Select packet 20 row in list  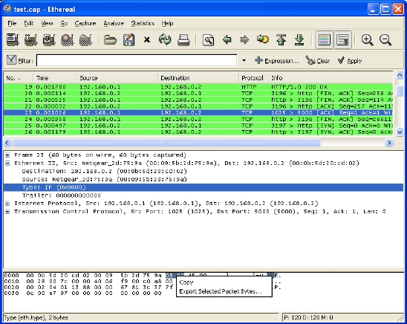(x=198, y=93)
